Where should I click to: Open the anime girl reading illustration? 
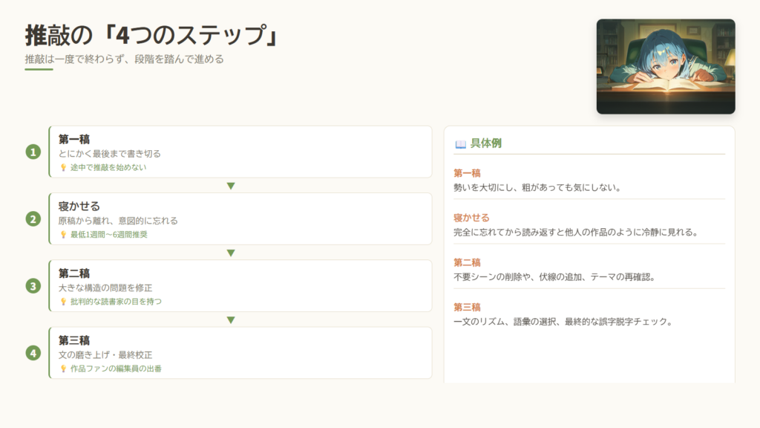point(666,66)
